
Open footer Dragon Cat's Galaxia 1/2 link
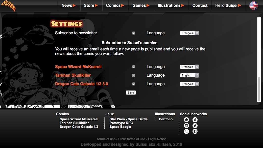79,127
